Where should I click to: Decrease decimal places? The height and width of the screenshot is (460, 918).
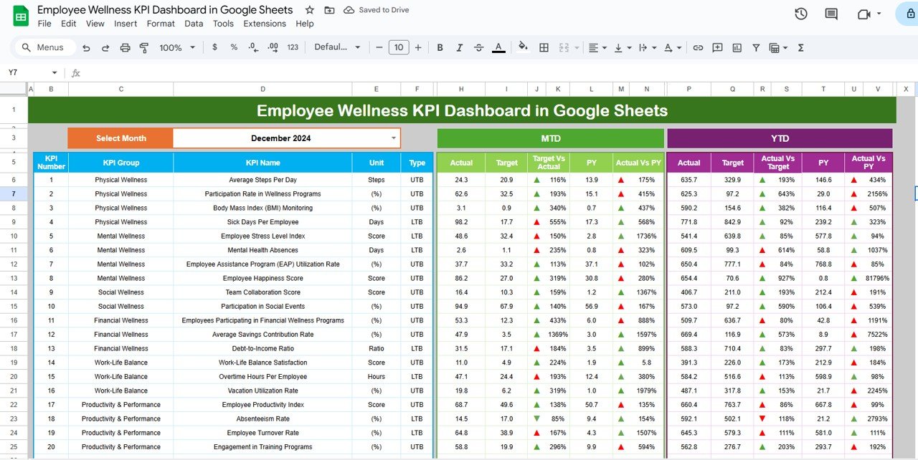pyautogui.click(x=253, y=47)
